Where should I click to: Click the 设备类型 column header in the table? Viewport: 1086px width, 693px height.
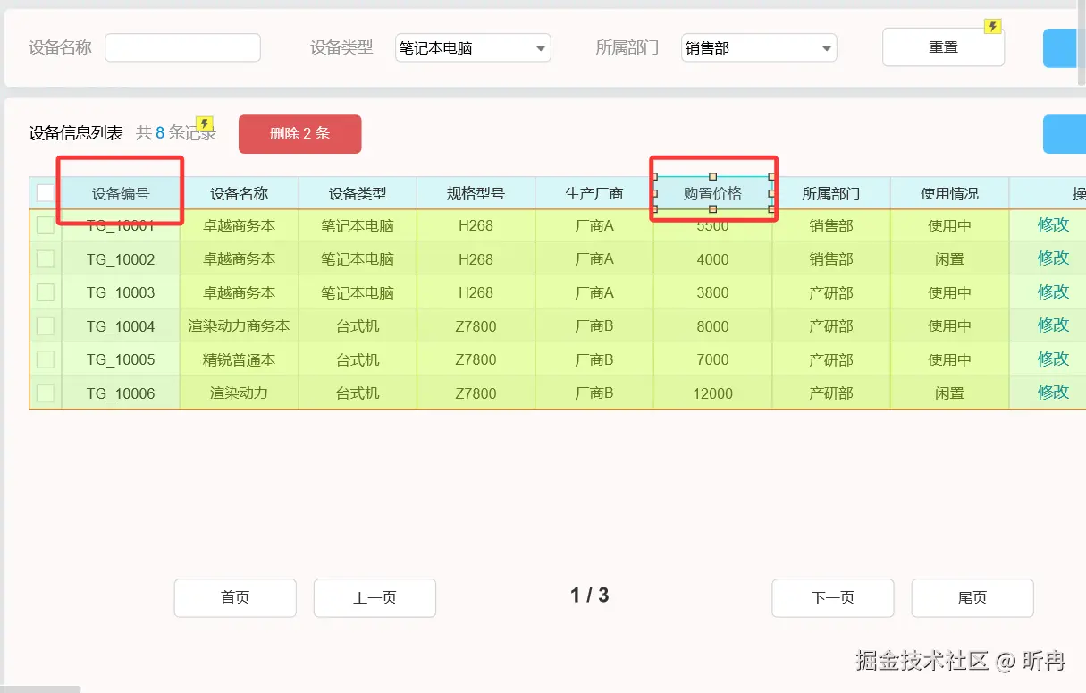point(358,193)
